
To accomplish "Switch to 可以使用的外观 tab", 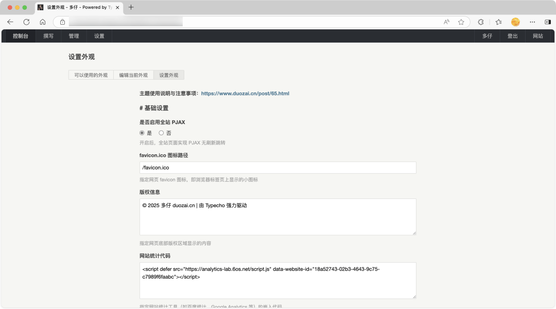I will click(x=91, y=75).
